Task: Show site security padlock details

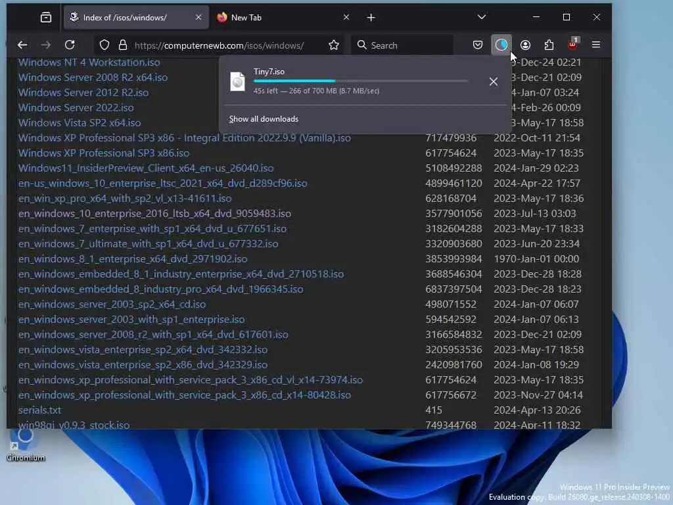Action: click(x=123, y=45)
